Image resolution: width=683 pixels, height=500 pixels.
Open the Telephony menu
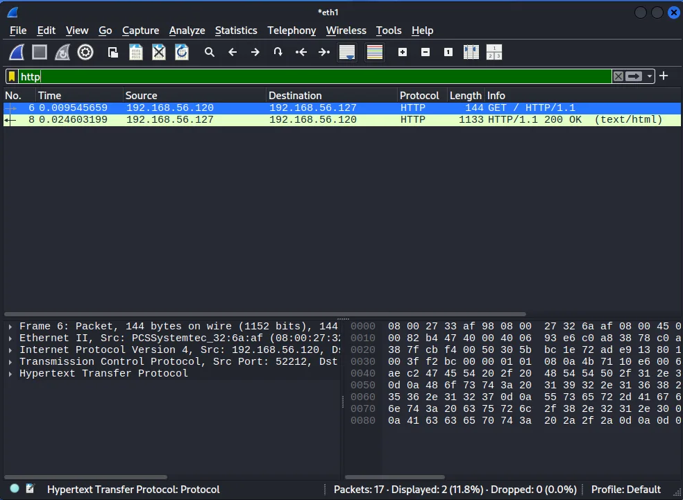292,31
